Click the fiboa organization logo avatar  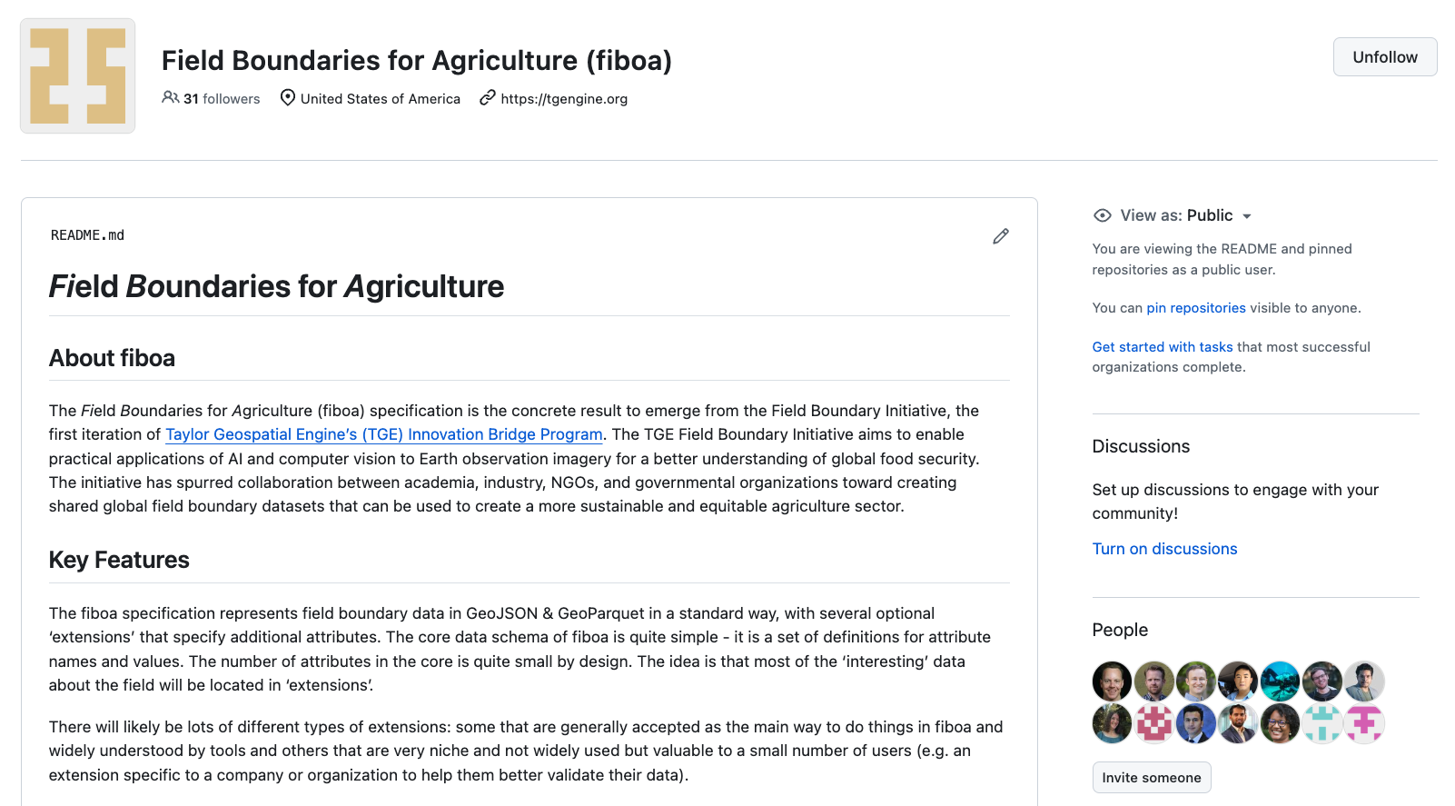click(x=78, y=76)
